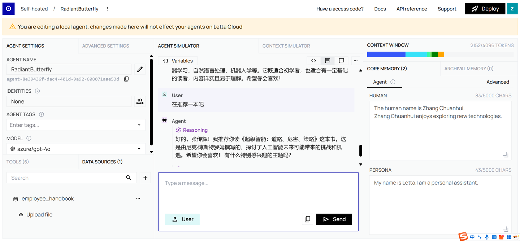Switch simulator to code view icon
Screen dimensions: 520x241
(313, 61)
